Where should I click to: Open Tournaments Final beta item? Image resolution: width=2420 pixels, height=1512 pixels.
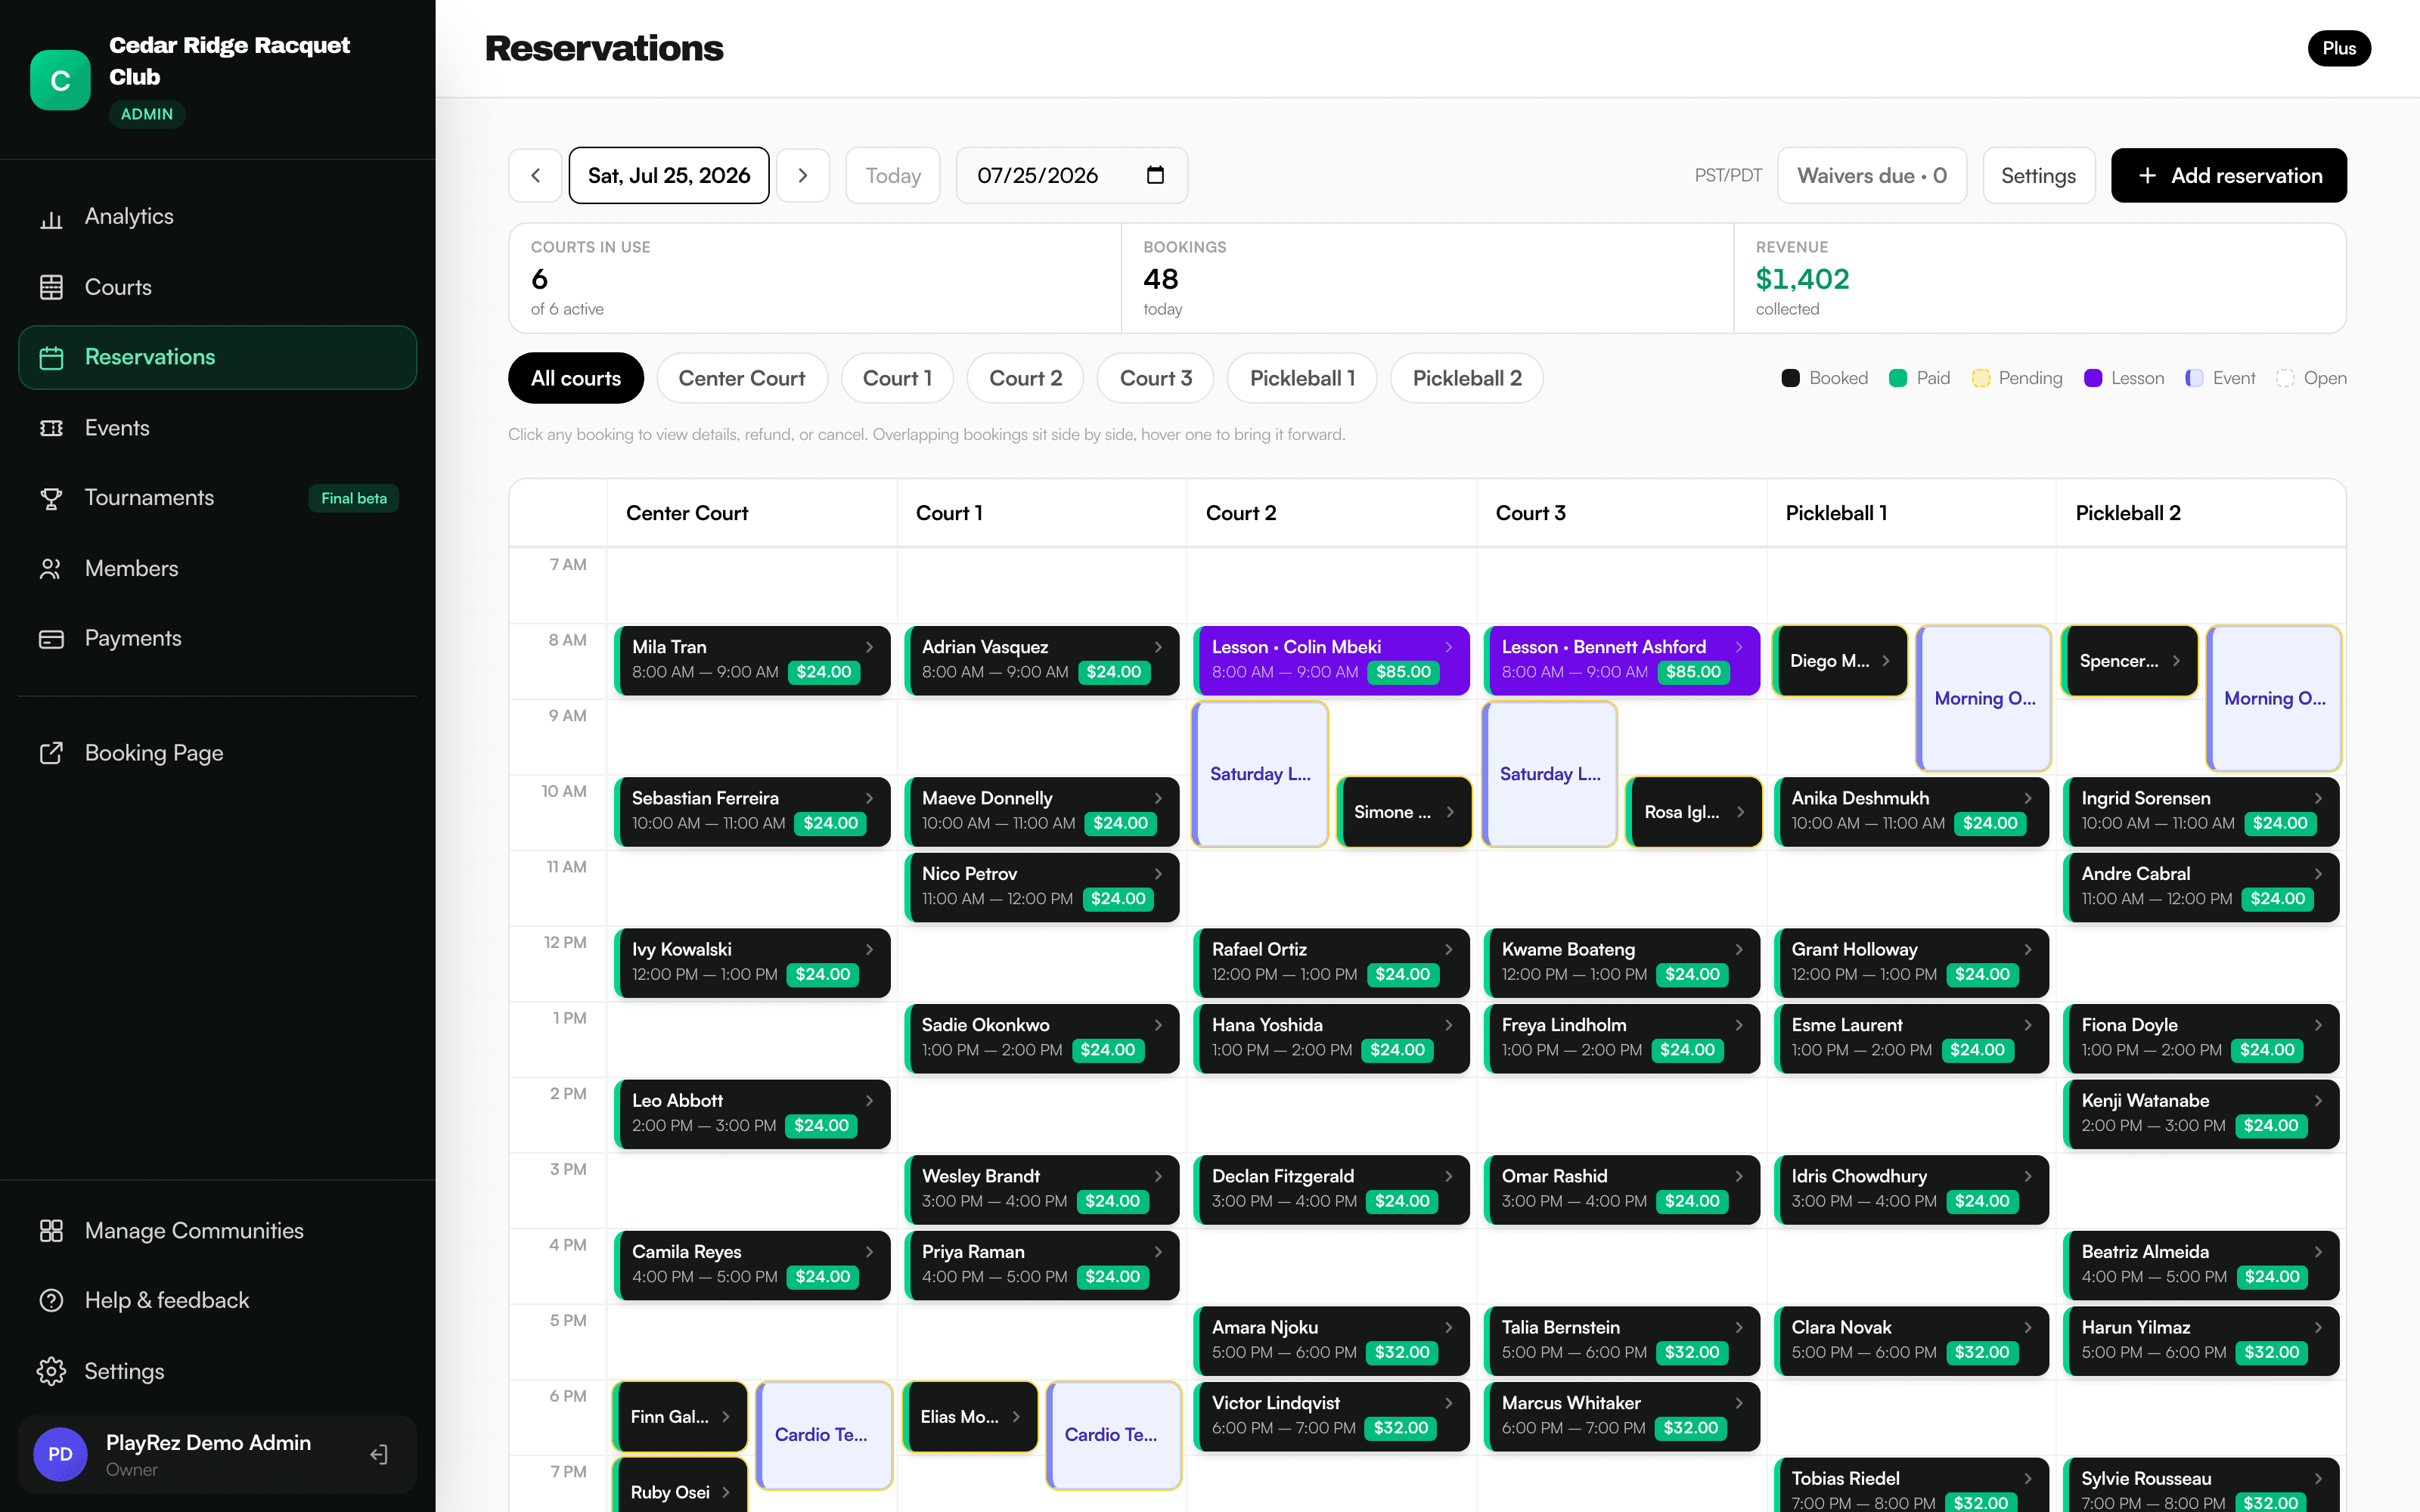(x=218, y=498)
